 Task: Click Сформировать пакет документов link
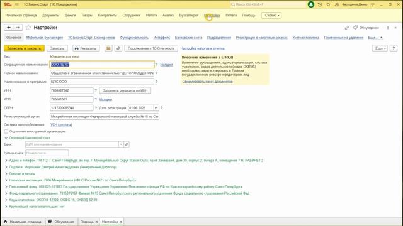click(x=207, y=82)
